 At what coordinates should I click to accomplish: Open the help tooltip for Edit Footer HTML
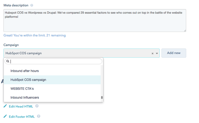coord(39,116)
